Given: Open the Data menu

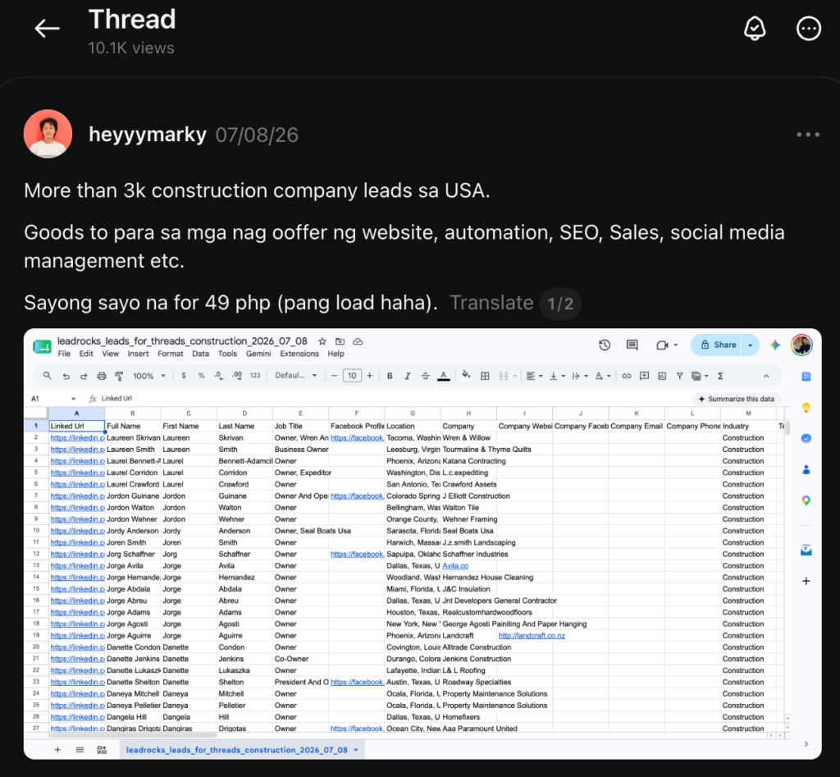Looking at the screenshot, I should 200,354.
